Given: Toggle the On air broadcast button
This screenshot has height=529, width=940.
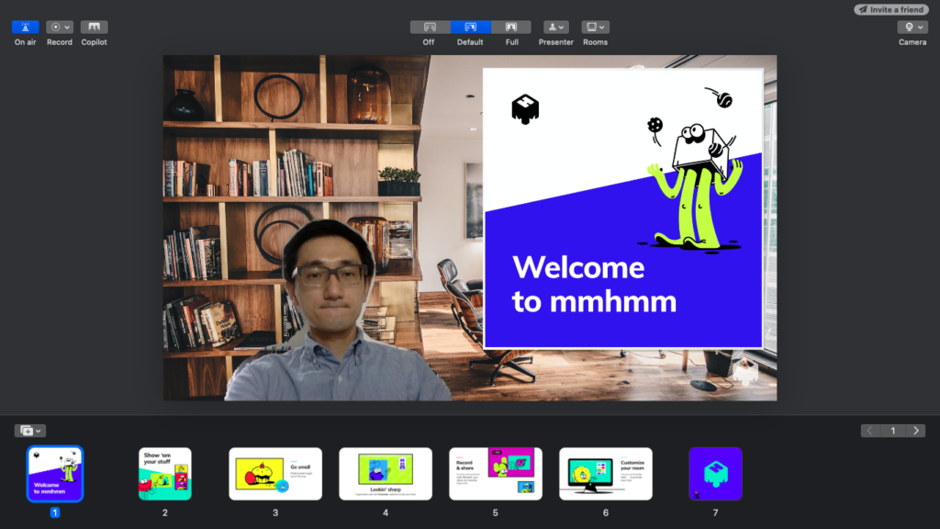Looking at the screenshot, I should (x=25, y=28).
